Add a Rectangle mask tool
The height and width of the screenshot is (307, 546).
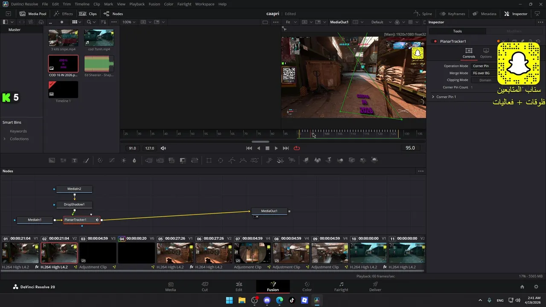(x=209, y=160)
